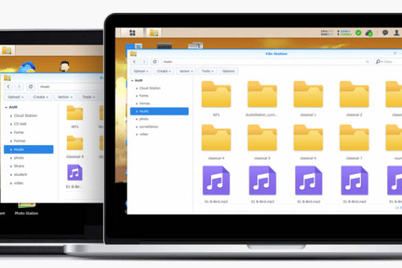Go forward in left File Station window

click(19, 87)
